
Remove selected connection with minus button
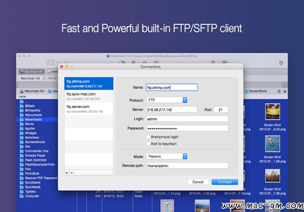72,173
